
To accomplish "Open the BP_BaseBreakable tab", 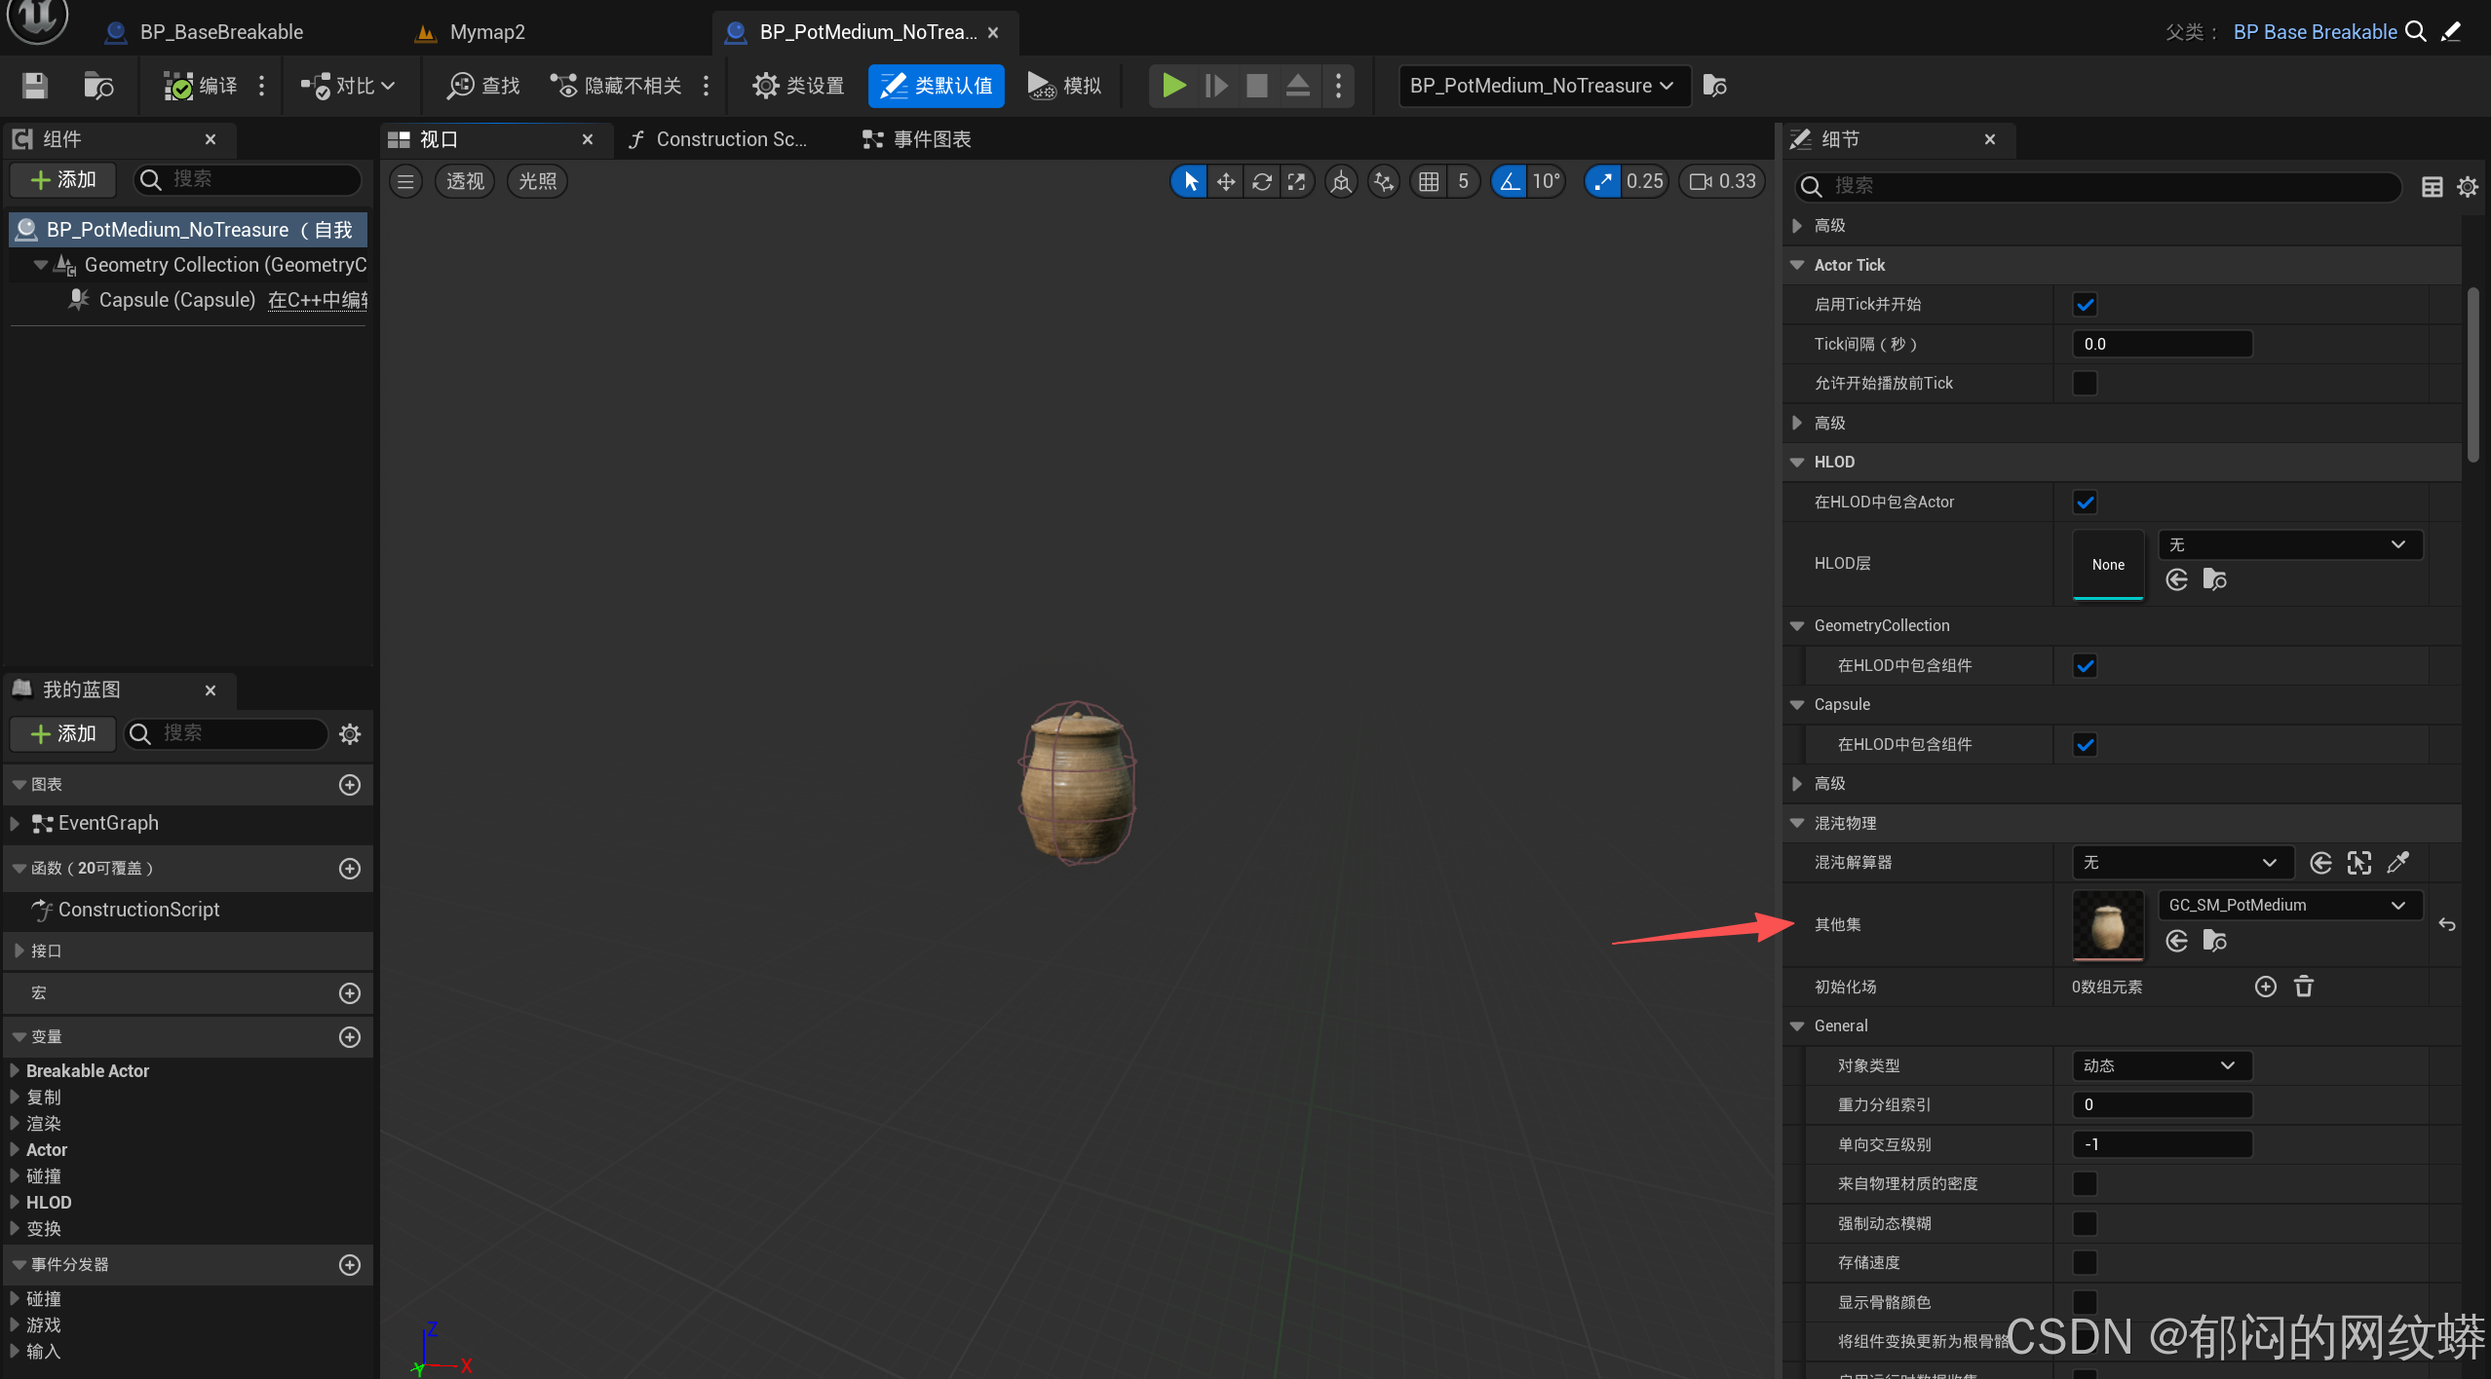I will pos(221,32).
